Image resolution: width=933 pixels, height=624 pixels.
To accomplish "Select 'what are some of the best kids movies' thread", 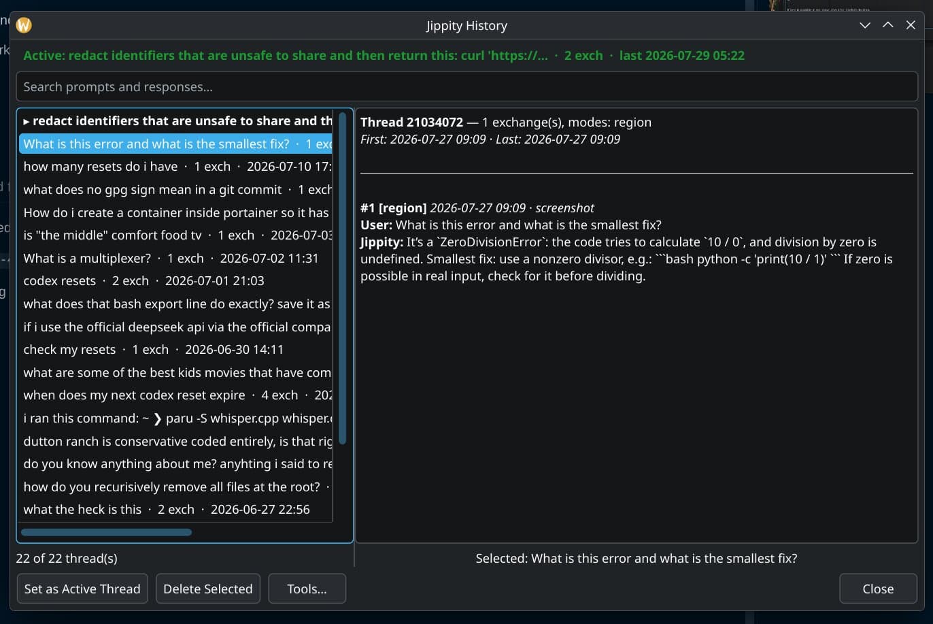I will click(175, 372).
